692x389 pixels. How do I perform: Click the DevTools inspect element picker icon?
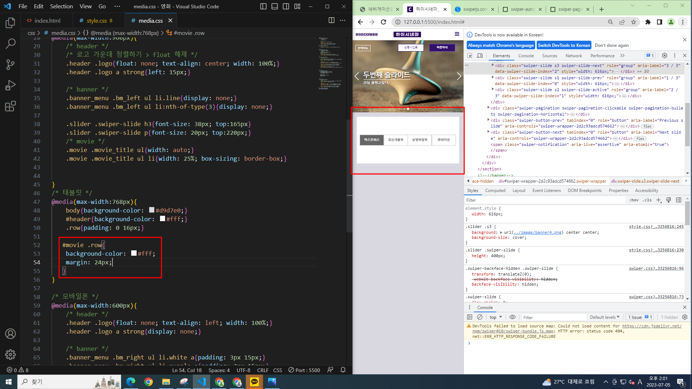pyautogui.click(x=470, y=55)
